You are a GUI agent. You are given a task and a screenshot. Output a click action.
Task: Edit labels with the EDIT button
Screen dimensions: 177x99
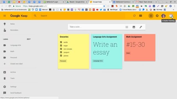point(29,39)
